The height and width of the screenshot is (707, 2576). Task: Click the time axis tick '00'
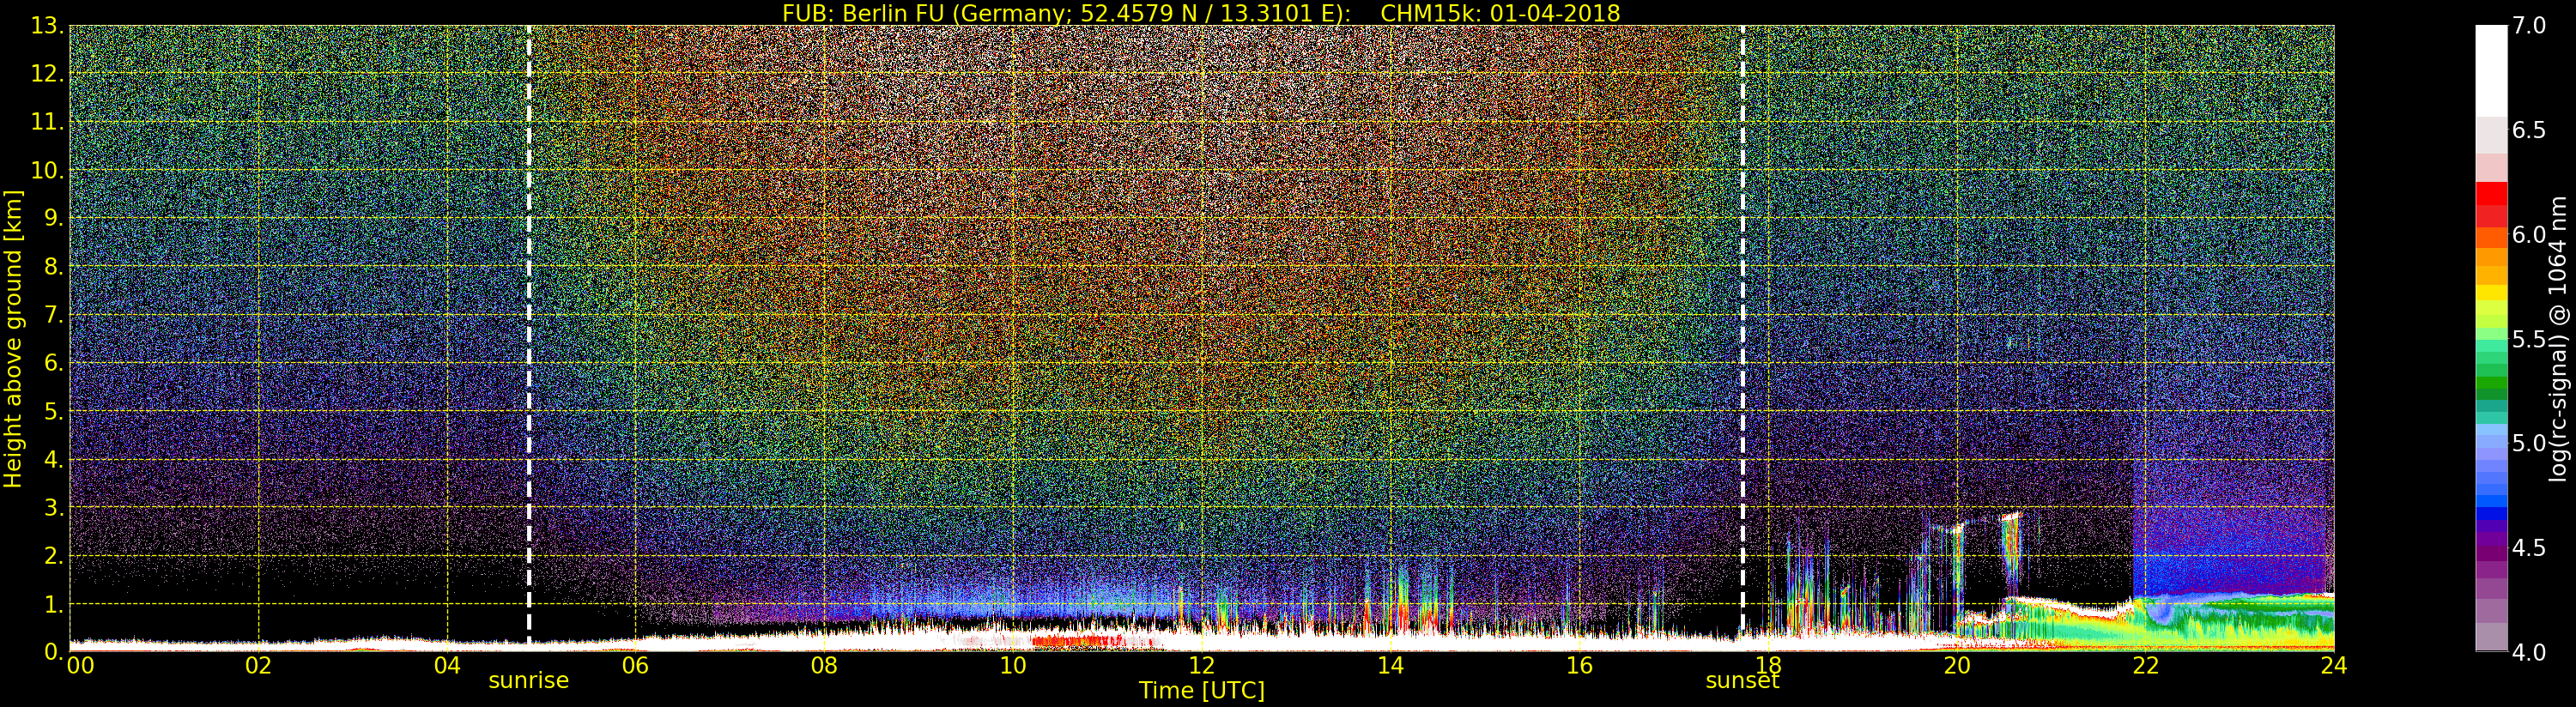point(80,665)
